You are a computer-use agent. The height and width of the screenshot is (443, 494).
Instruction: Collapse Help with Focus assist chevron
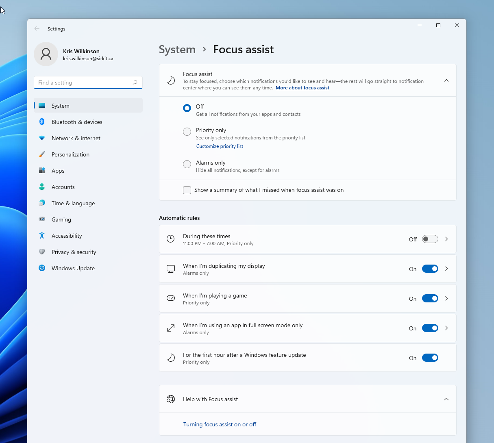click(446, 399)
